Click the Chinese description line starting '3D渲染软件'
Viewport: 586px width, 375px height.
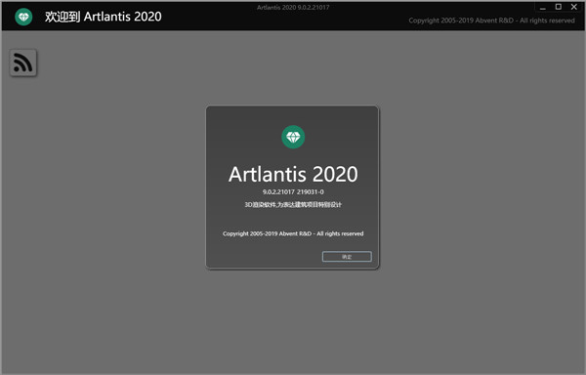click(293, 205)
